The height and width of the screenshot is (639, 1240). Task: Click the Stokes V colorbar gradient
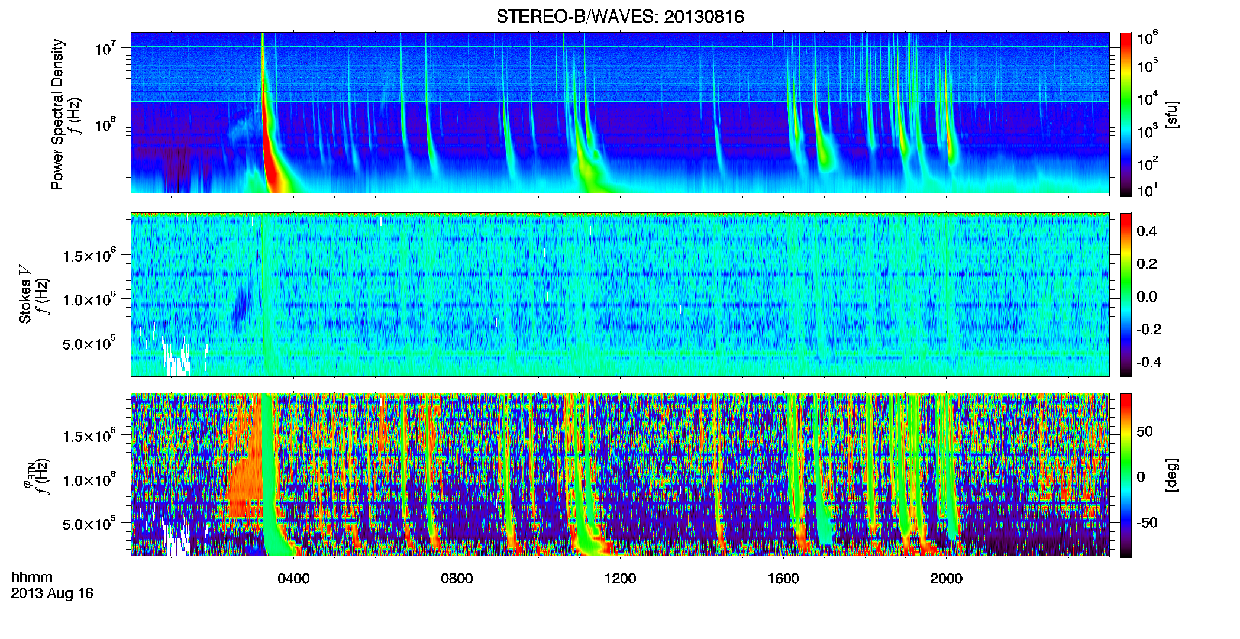[x=1126, y=295]
